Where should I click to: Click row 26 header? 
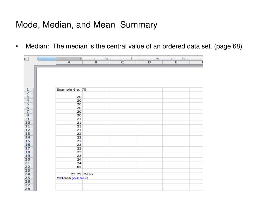[28, 182]
